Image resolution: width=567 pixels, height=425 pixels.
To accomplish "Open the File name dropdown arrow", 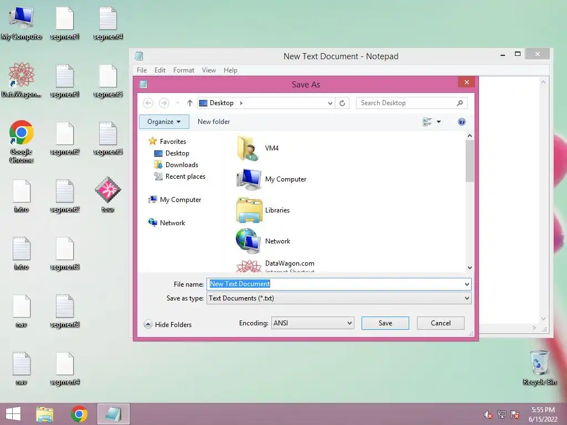I will click(x=467, y=284).
